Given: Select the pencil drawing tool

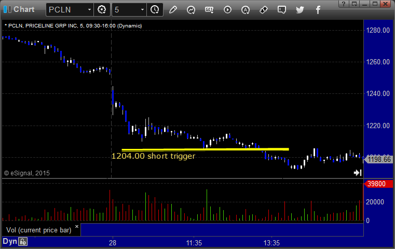Looking at the screenshot, I should 173,10.
